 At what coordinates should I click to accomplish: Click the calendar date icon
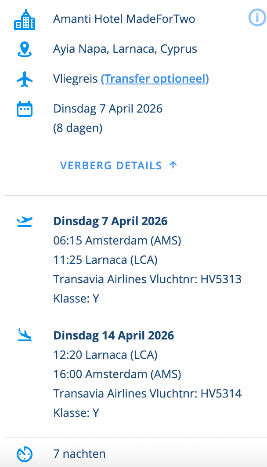click(25, 109)
